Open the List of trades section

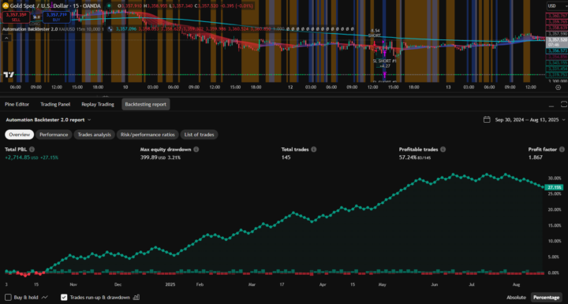199,135
